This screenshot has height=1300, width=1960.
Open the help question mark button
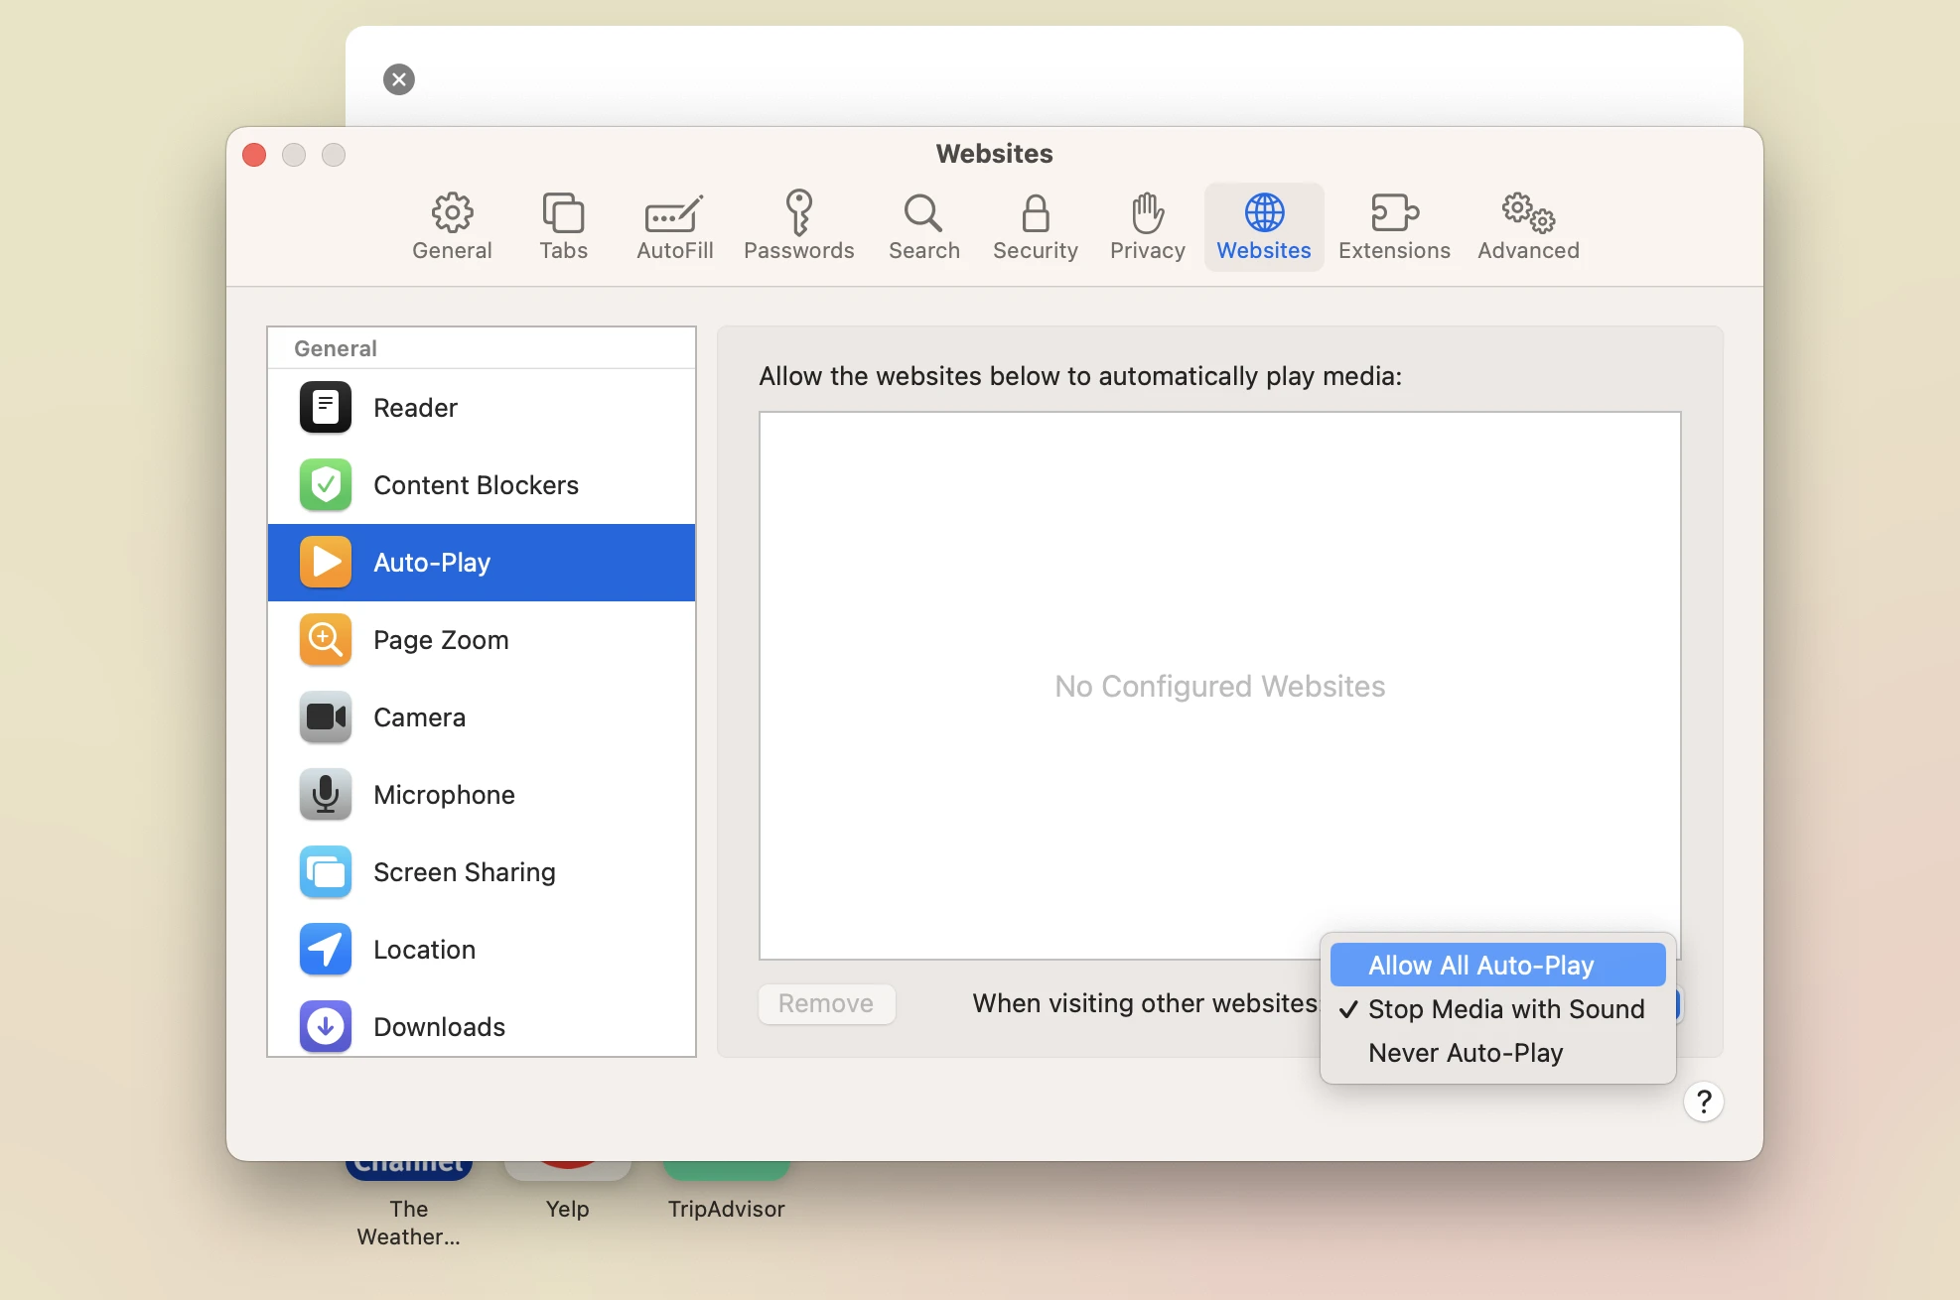click(x=1704, y=1102)
